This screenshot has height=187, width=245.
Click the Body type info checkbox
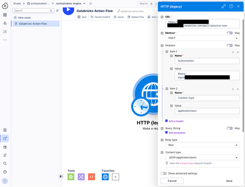pos(162,140)
